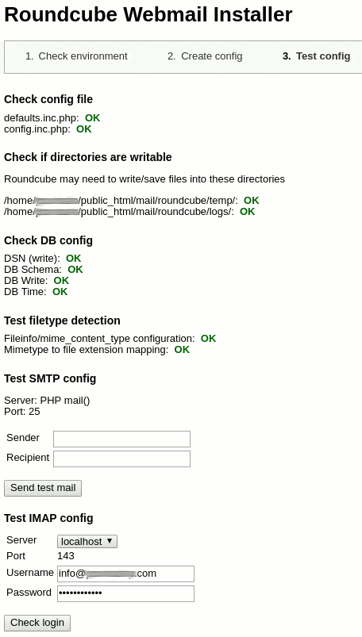Click the DB Time OK result

60,292
